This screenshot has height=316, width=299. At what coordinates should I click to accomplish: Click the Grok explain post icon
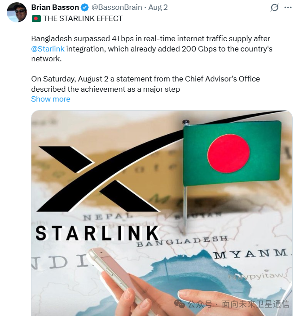tap(275, 8)
